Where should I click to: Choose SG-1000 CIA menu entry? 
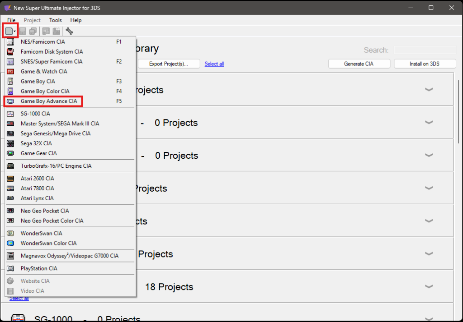point(70,114)
